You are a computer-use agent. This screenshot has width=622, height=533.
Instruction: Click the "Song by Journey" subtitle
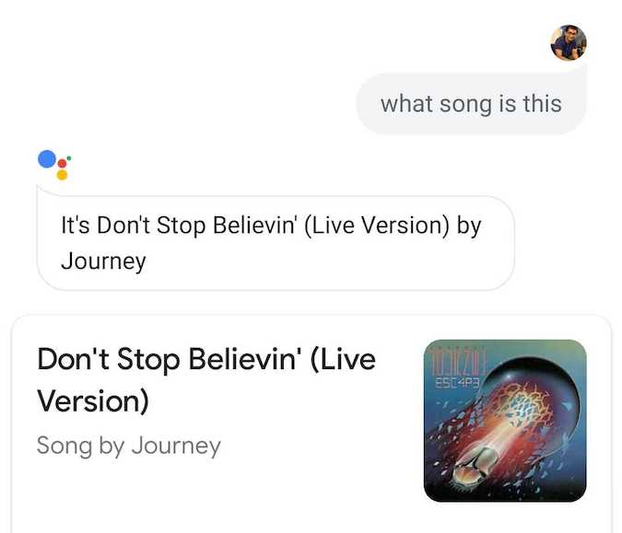(x=129, y=446)
